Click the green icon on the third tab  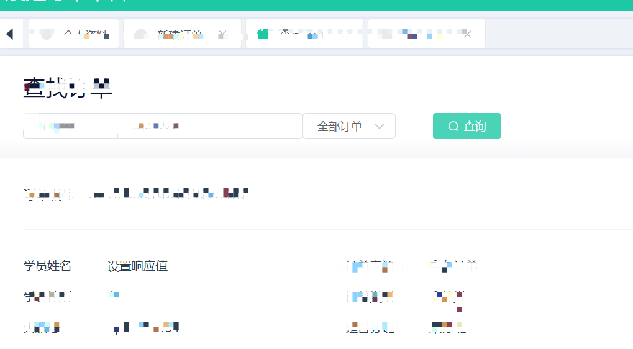pos(263,34)
